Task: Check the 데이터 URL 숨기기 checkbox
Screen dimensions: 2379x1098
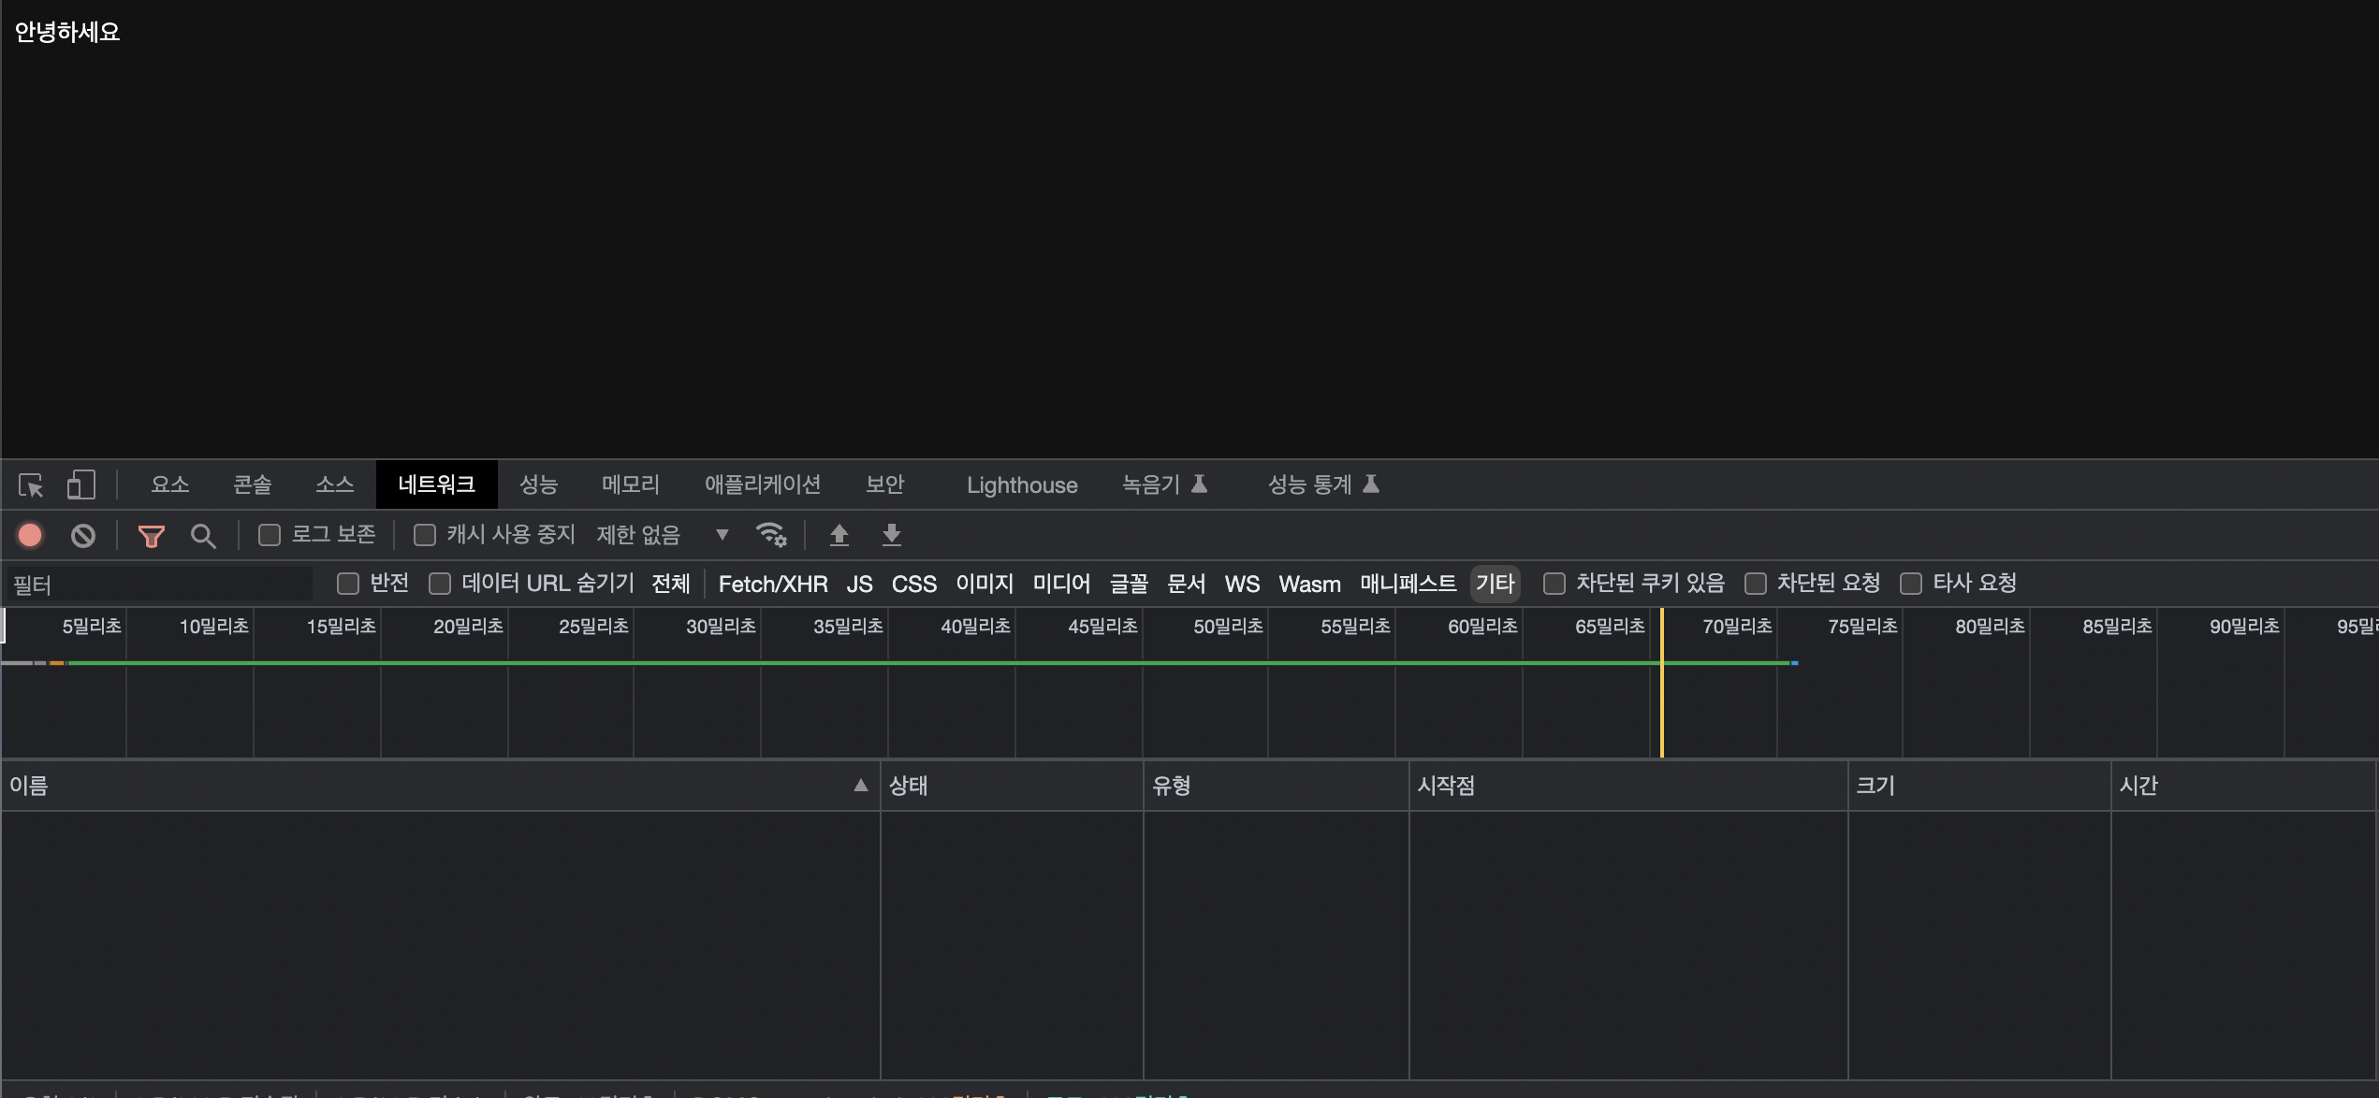Action: 440,584
